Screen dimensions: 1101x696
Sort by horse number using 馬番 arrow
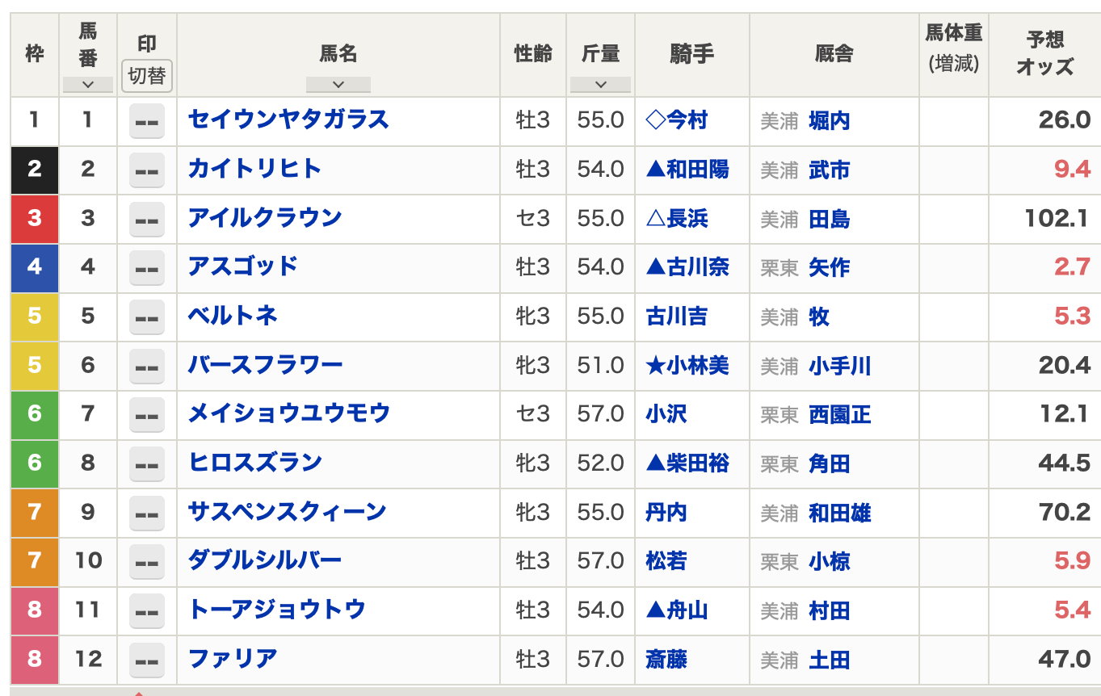click(x=87, y=84)
